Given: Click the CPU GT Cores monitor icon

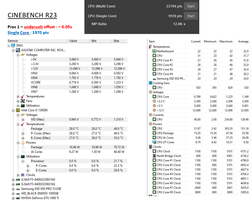Looking at the screenshot, I should tap(154, 142).
